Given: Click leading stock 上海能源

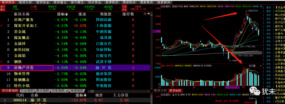Looking at the screenshot, I should [x=104, y=26].
